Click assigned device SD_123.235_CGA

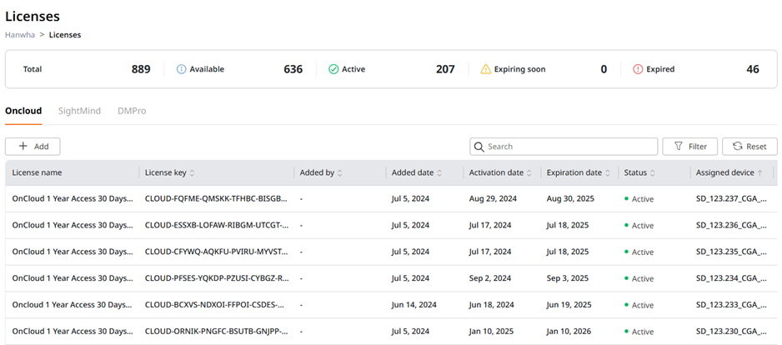point(732,252)
